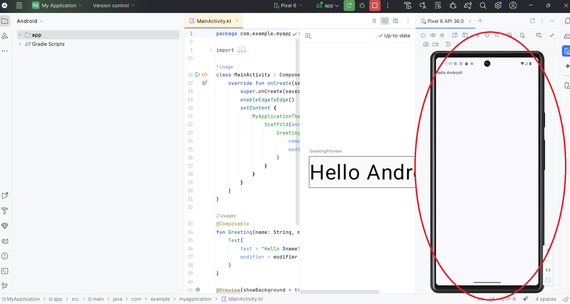Click the '1 Usage' hint above MainActivity
Image resolution: width=570 pixels, height=304 pixels.
pyautogui.click(x=224, y=67)
